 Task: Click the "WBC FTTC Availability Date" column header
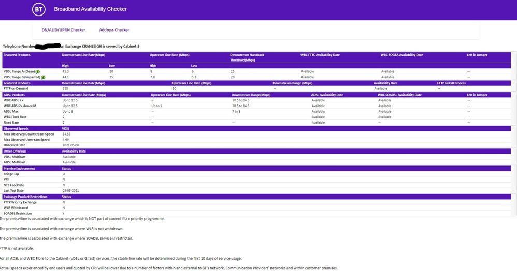(x=320, y=55)
